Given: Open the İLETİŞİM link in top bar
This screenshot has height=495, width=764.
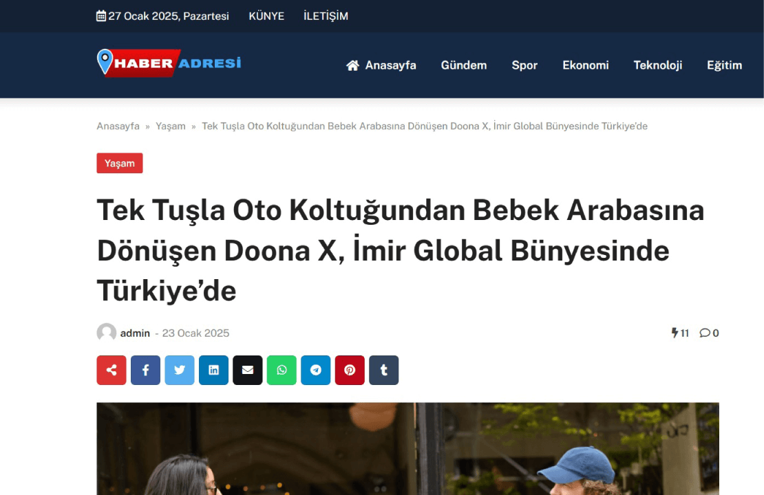Looking at the screenshot, I should (326, 16).
